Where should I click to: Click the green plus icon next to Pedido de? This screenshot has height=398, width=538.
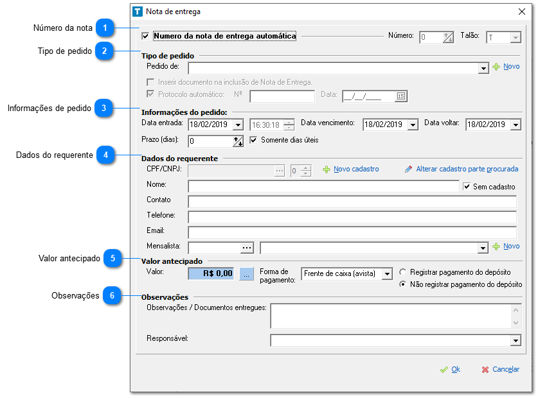coord(496,67)
